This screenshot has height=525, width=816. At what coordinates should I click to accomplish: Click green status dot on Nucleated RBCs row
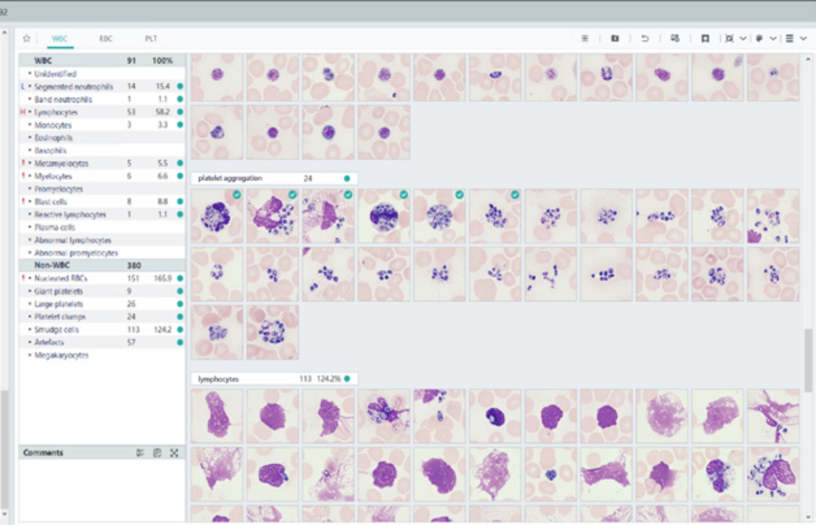[180, 278]
